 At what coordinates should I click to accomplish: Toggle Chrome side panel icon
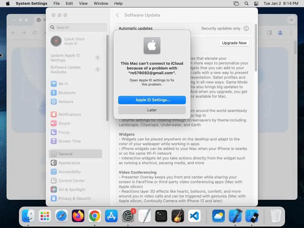point(270,33)
